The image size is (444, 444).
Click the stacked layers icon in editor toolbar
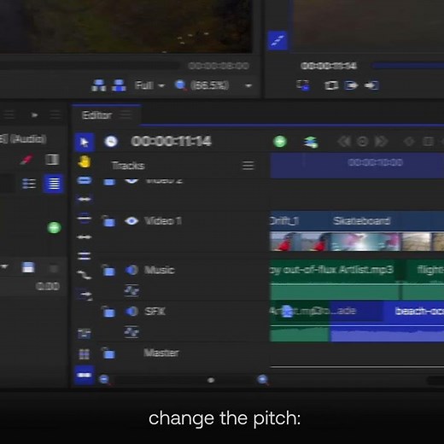311,142
